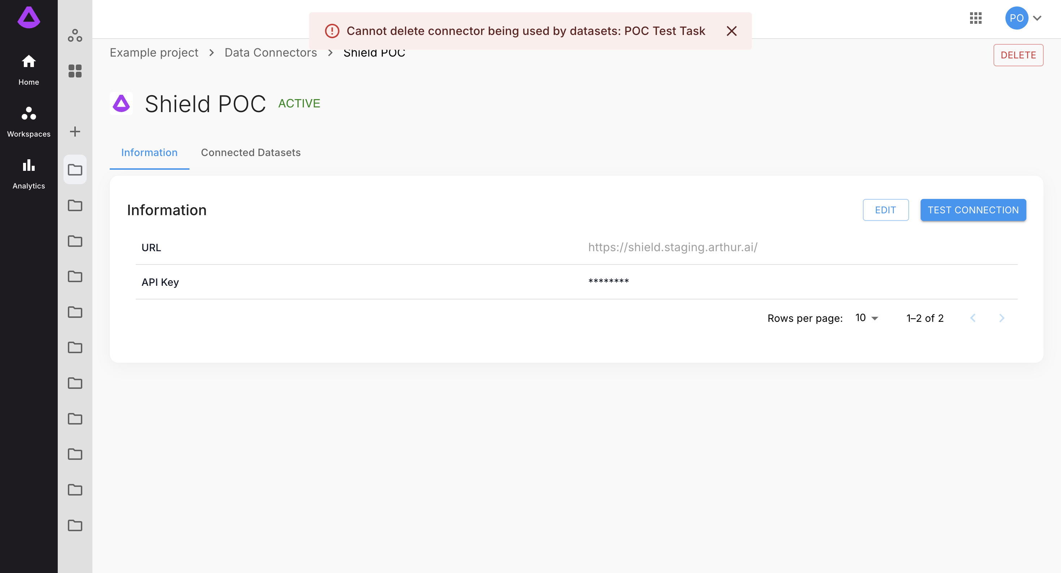Viewport: 1061px width, 573px height.
Task: Switch to the Information tab
Action: [149, 152]
